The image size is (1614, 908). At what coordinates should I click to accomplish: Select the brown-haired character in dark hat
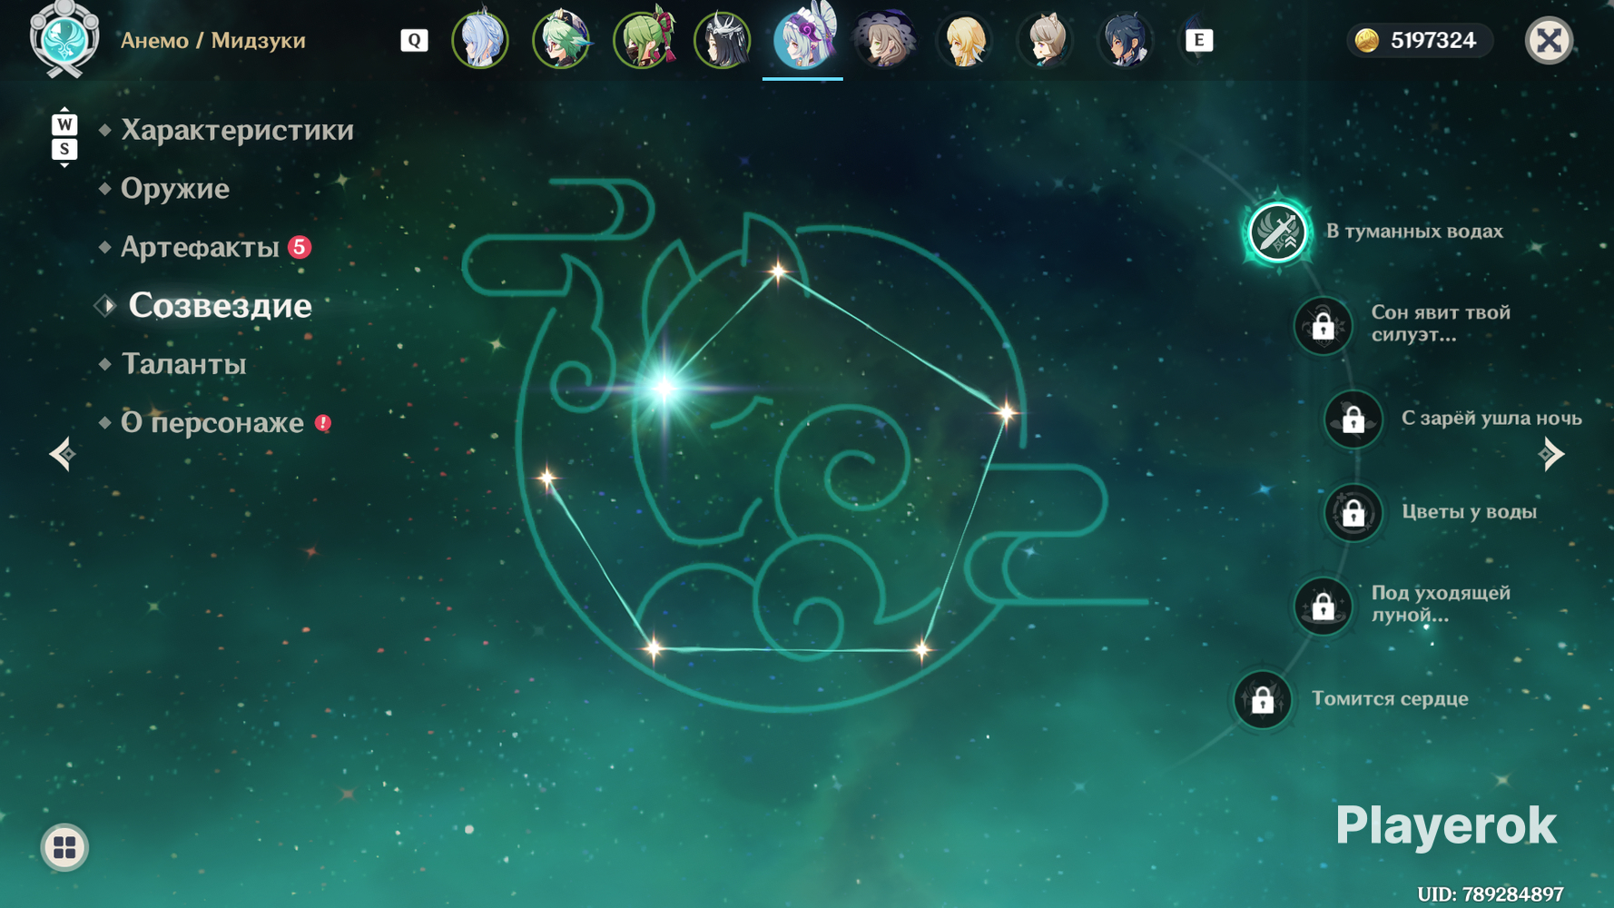click(x=884, y=40)
